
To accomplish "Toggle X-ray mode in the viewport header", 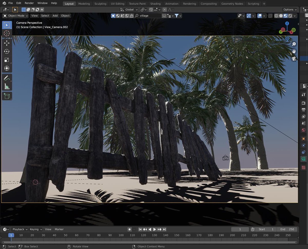I will 270,16.
